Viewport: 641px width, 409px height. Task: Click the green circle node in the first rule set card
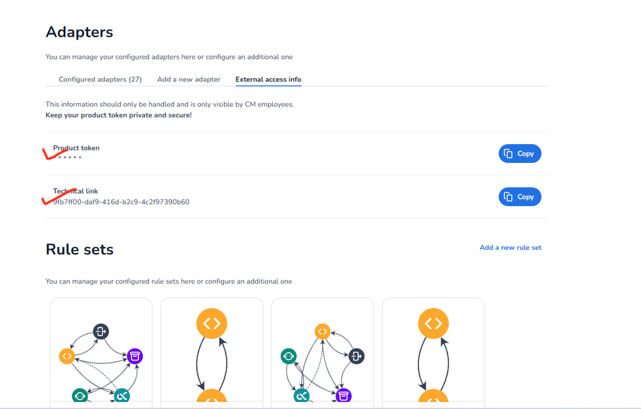[79, 395]
